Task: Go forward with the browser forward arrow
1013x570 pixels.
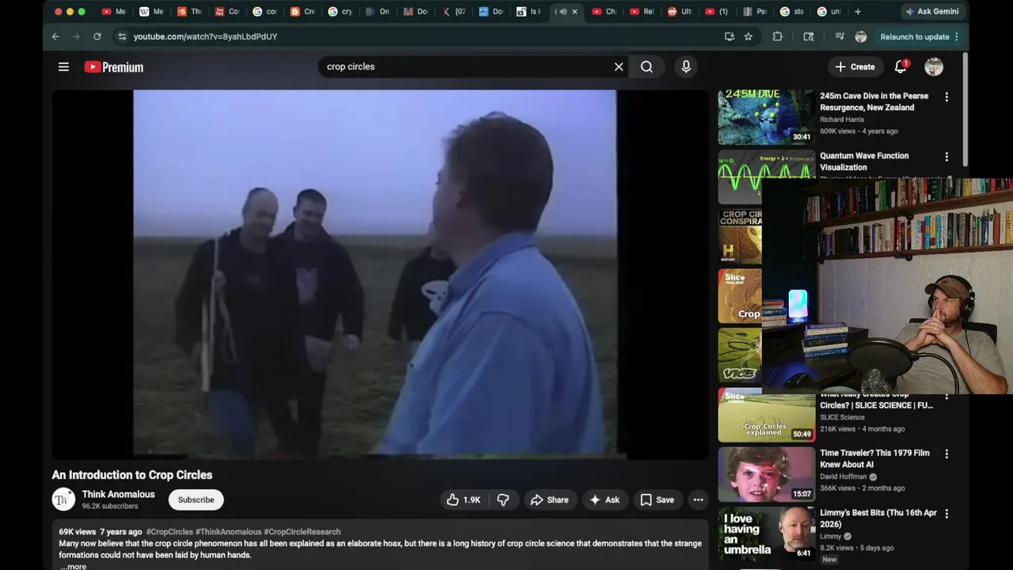Action: (x=76, y=36)
